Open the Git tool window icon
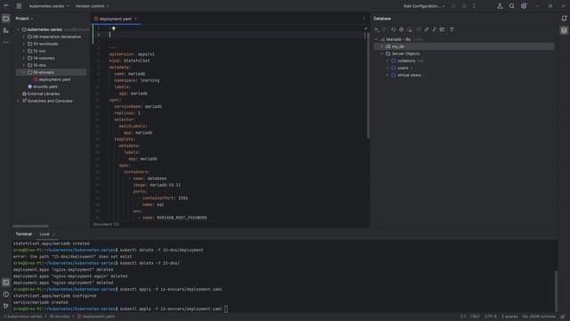The height and width of the screenshot is (321, 570). tap(6, 306)
